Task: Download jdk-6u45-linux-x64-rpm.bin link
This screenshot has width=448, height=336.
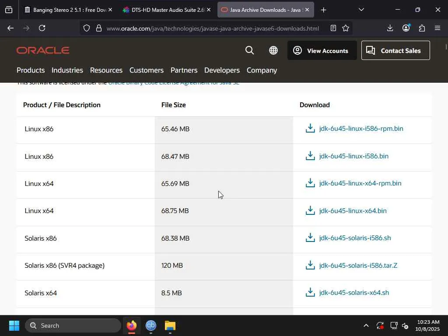Action: click(x=360, y=183)
